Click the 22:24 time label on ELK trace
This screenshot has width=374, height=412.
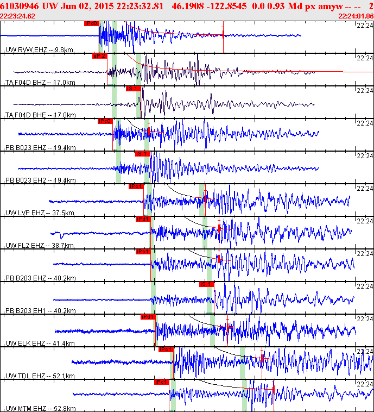[x=365, y=319]
